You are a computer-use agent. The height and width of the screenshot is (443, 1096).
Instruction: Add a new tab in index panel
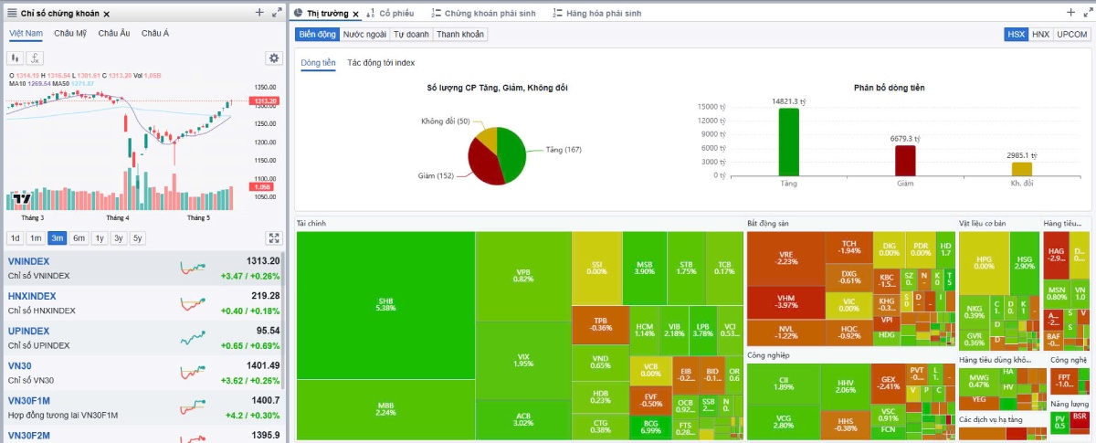[259, 13]
